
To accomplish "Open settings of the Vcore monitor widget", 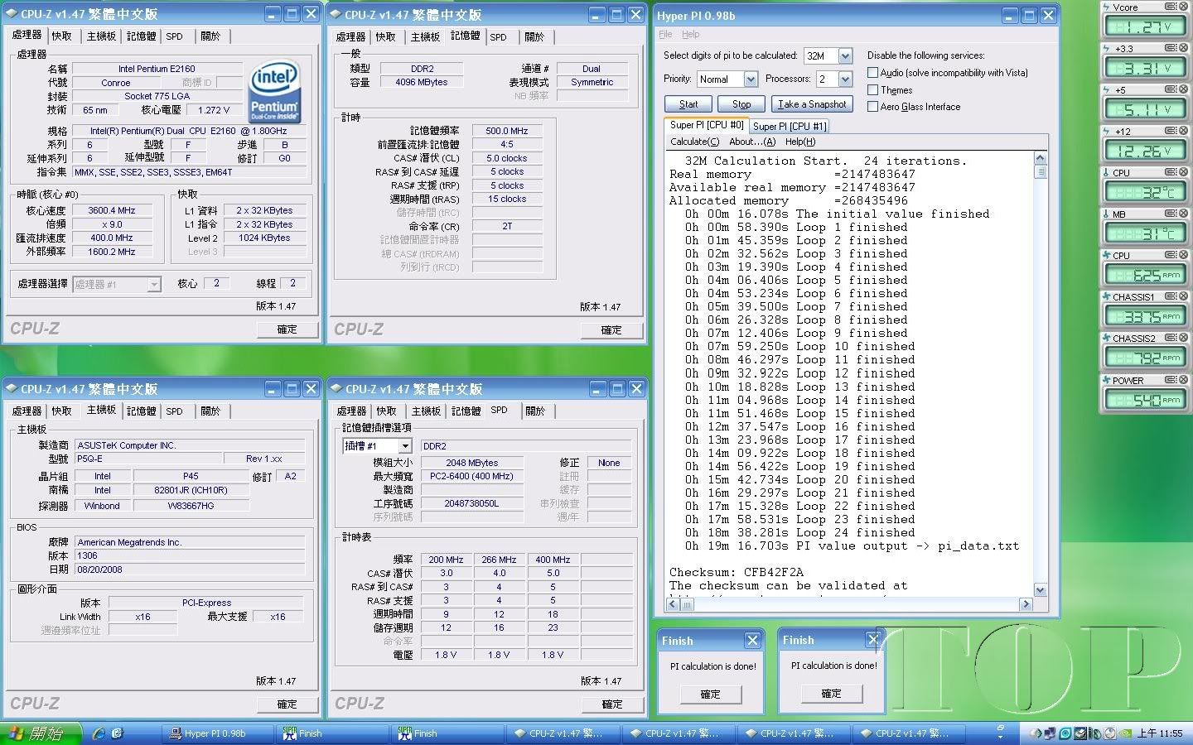I will coord(1171,7).
